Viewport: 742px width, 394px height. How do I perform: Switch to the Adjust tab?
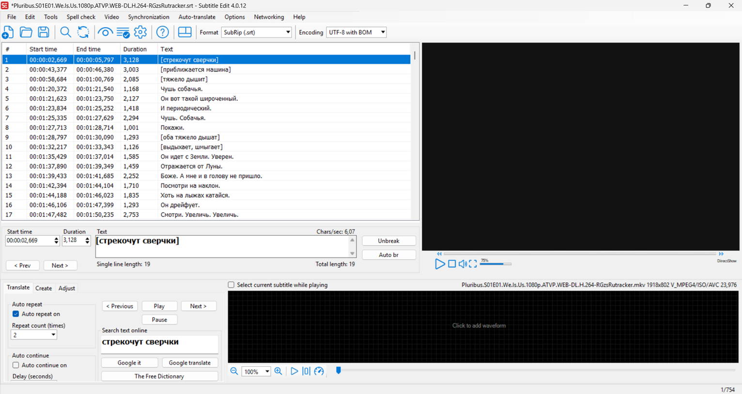(x=66, y=288)
